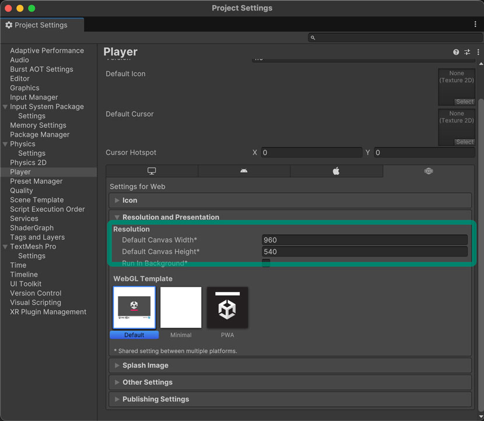
Task: Open Tags and Layers settings
Action: (x=37, y=237)
